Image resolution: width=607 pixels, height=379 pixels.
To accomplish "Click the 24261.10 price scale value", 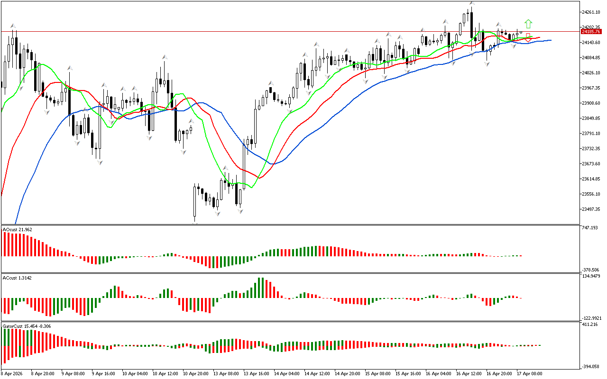I will (x=591, y=12).
